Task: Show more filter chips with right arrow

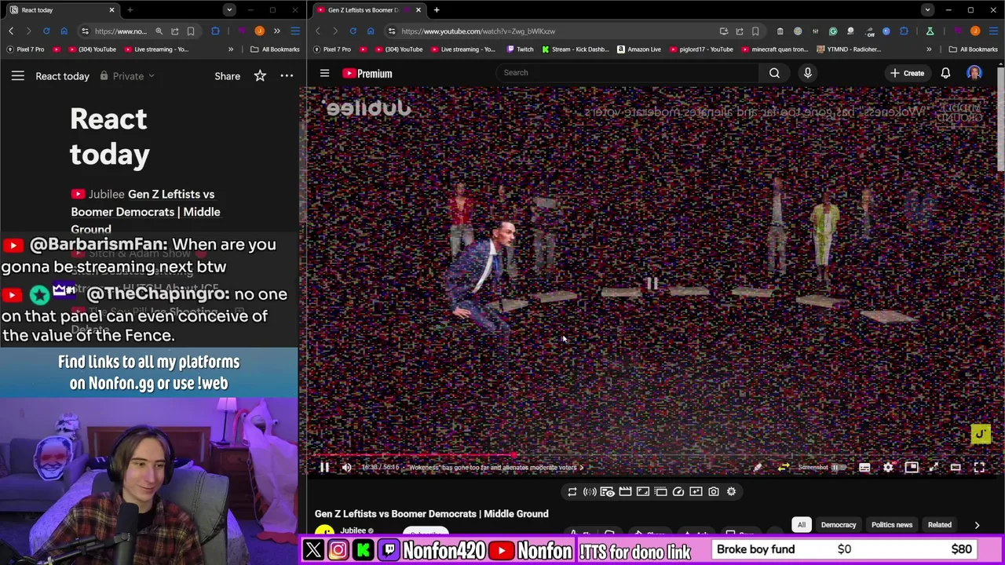Action: (x=977, y=525)
